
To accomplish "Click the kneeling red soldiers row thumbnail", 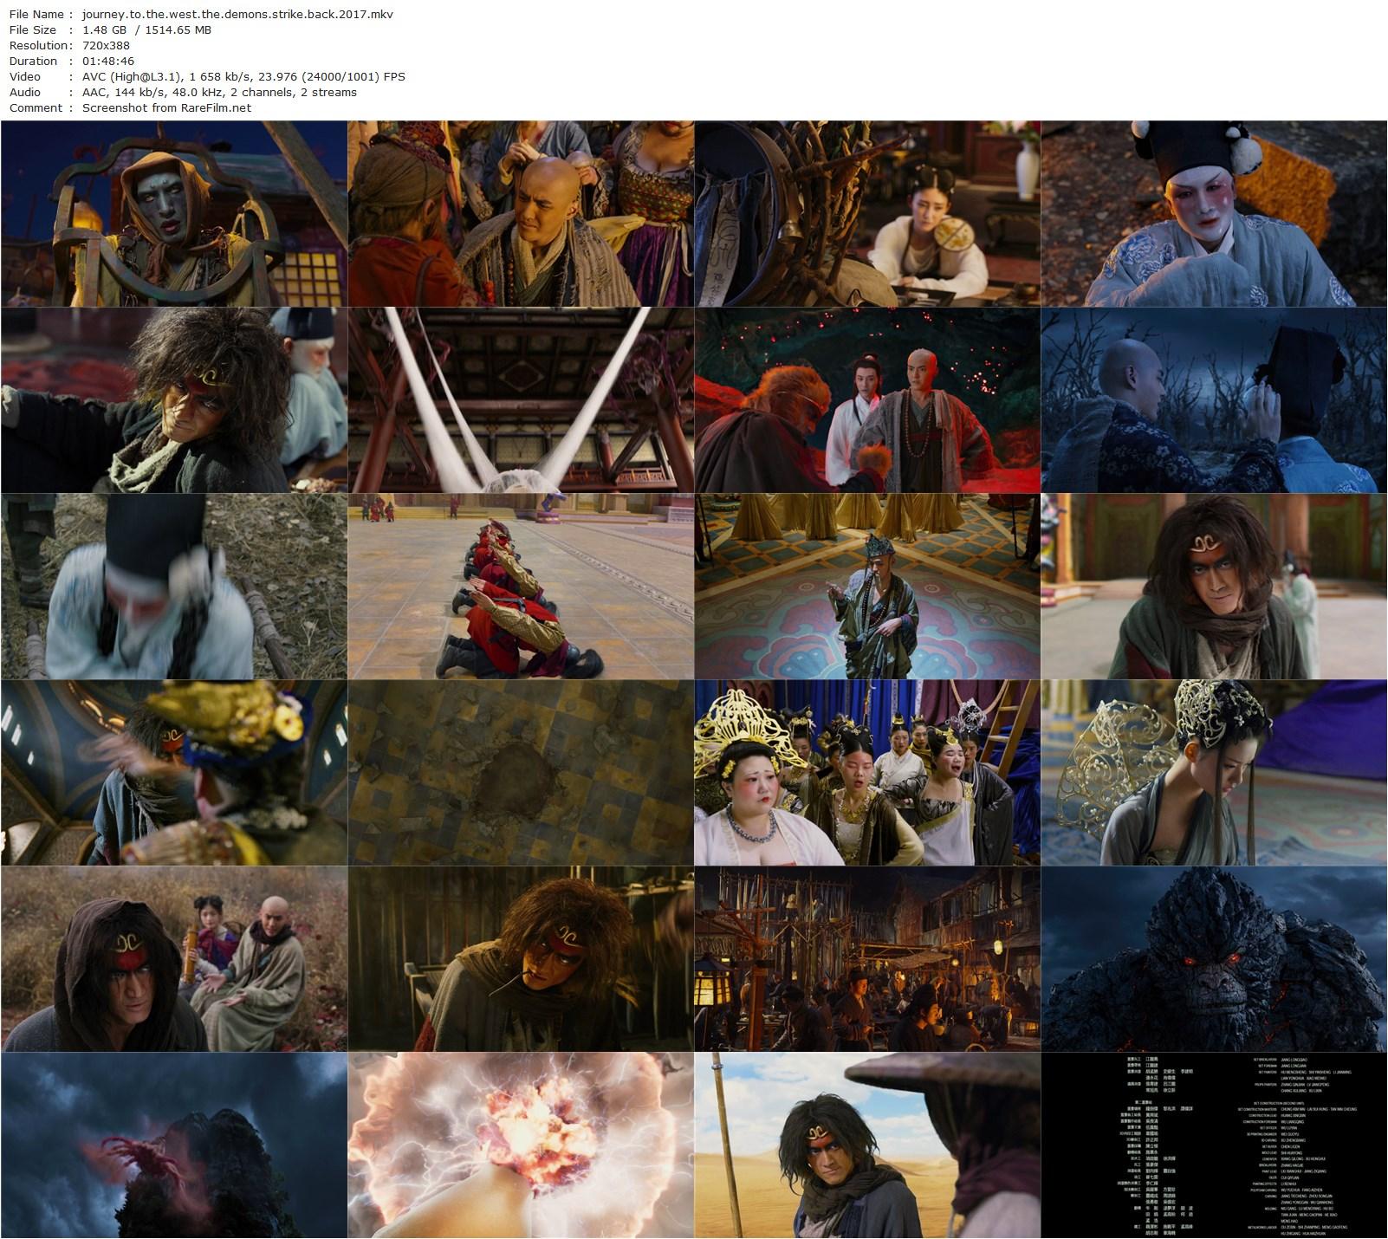I will click(521, 587).
